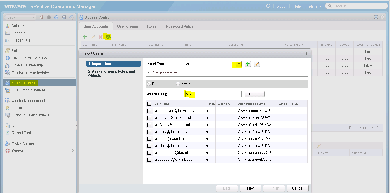
Task: Expand the Support submenu arrow
Action: 73,151
